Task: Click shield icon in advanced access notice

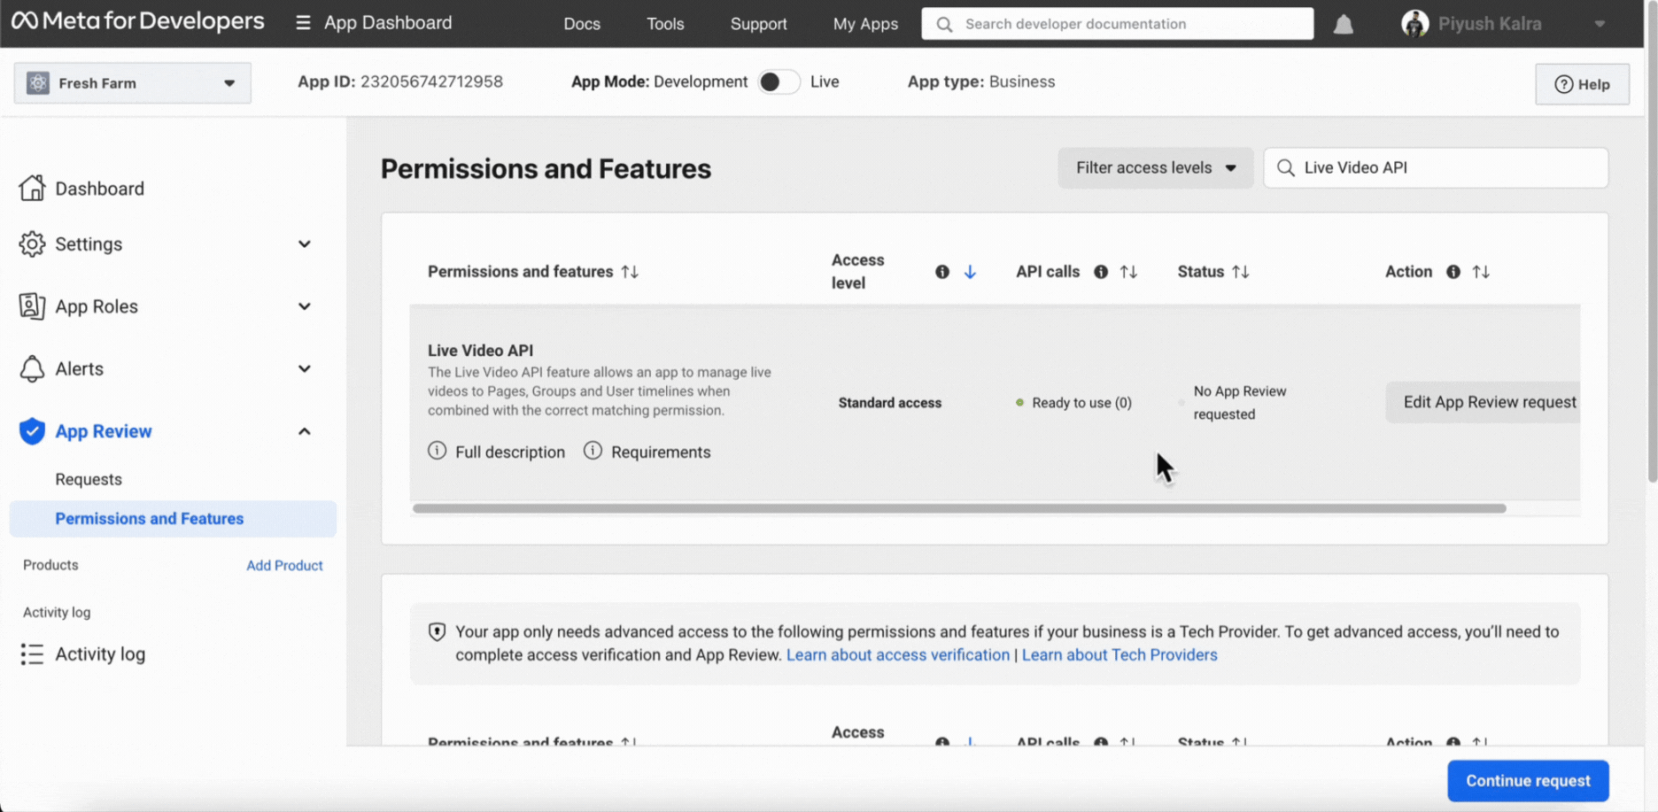Action: [437, 631]
